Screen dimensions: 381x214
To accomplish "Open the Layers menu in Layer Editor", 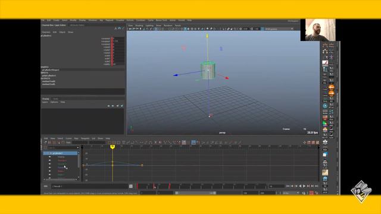I will [45, 102].
